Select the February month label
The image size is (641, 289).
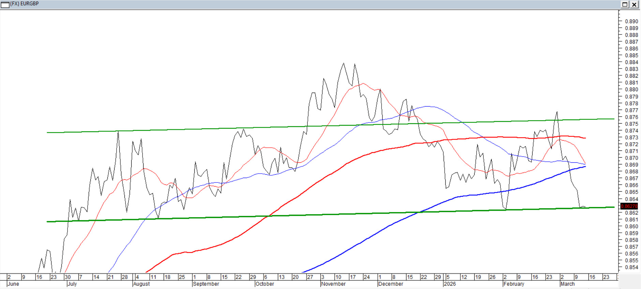tap(514, 284)
